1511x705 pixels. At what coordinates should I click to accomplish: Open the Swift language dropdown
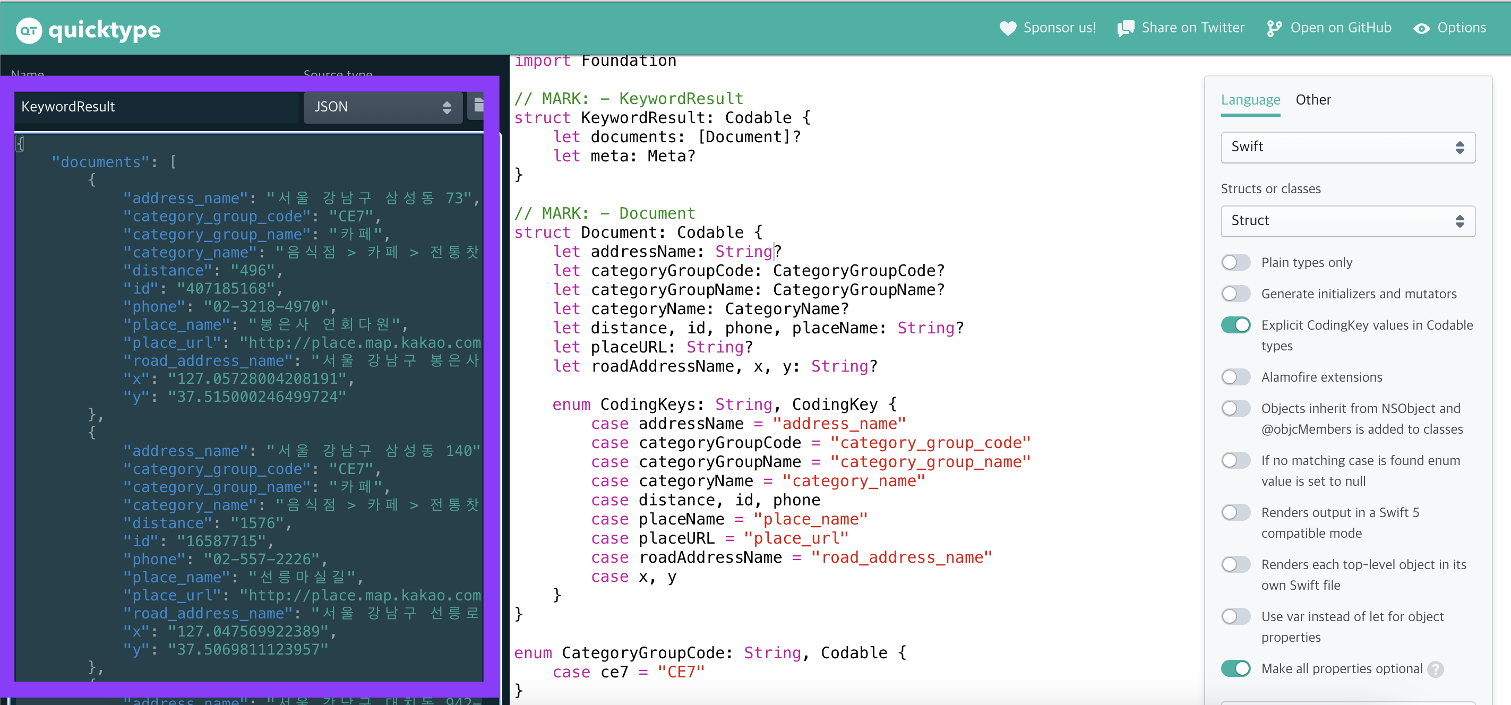1347,147
